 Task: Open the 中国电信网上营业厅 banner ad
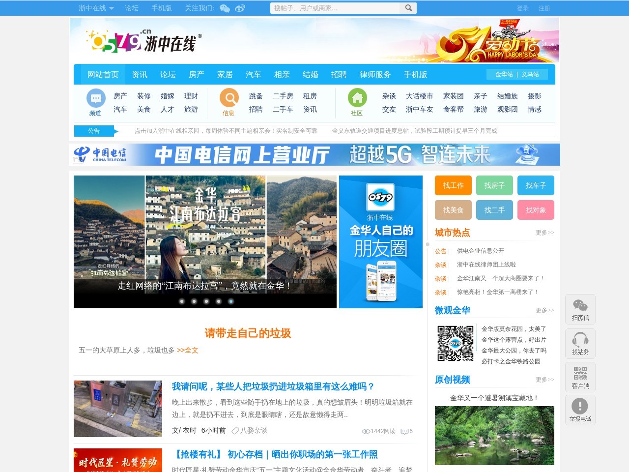[314, 154]
